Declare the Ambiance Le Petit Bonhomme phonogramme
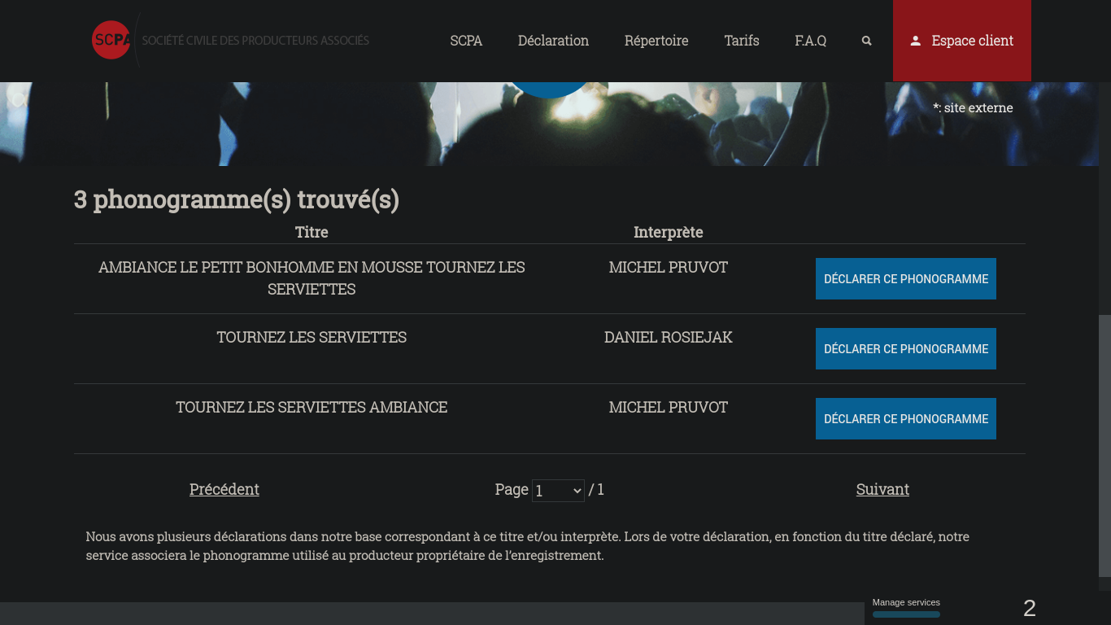The width and height of the screenshot is (1111, 625). (906, 278)
